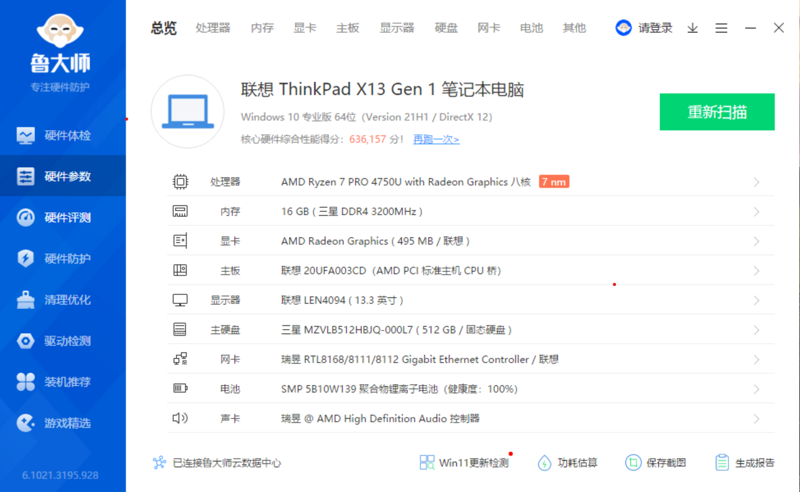800x492 pixels.
Task: Switch to the 总览 tab
Action: (164, 28)
